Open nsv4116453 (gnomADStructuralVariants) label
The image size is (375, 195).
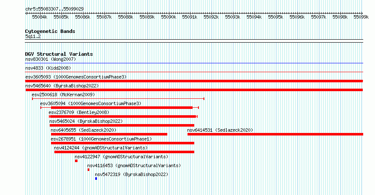click(134, 165)
